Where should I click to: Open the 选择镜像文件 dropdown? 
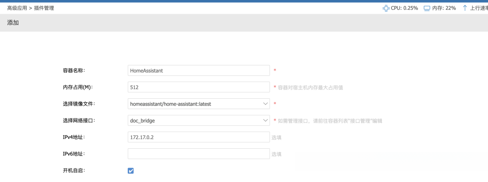[x=198, y=104]
